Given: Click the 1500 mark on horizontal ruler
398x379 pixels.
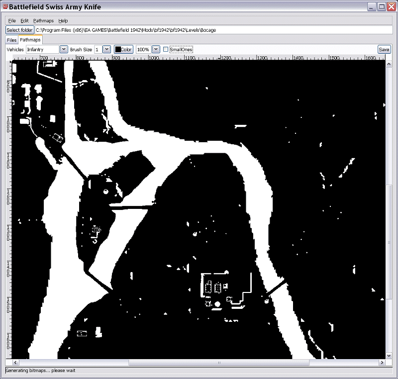Looking at the screenshot, I should 334,58.
